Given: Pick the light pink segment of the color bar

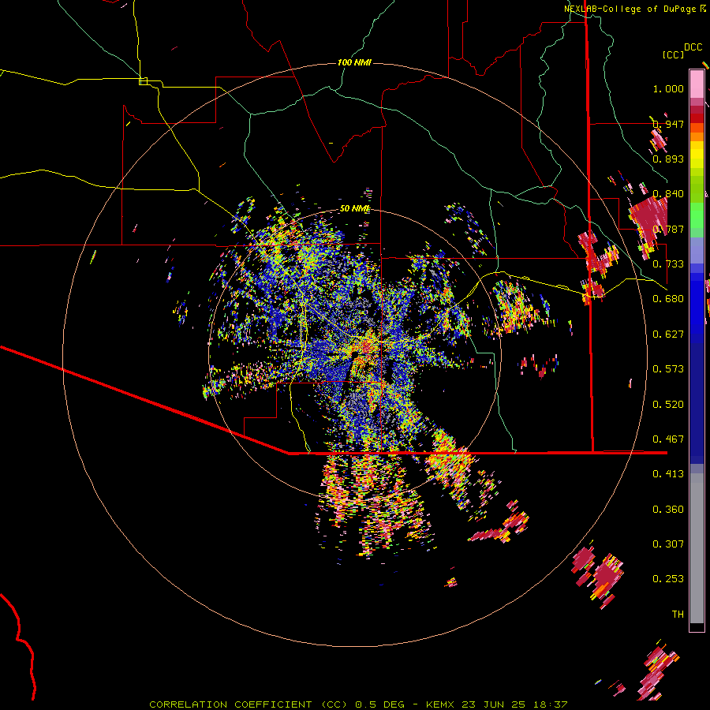Looking at the screenshot, I should coord(697,84).
